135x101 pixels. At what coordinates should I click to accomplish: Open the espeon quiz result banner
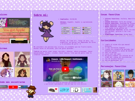click(15, 22)
